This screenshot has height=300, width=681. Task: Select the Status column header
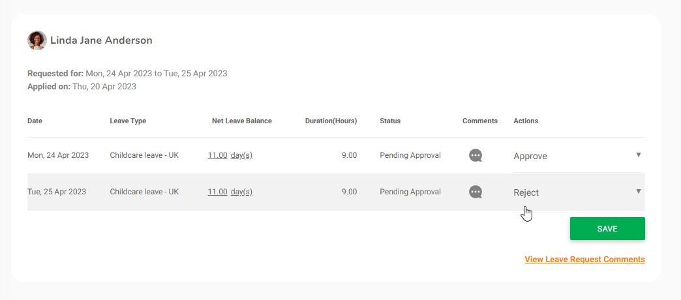click(390, 121)
